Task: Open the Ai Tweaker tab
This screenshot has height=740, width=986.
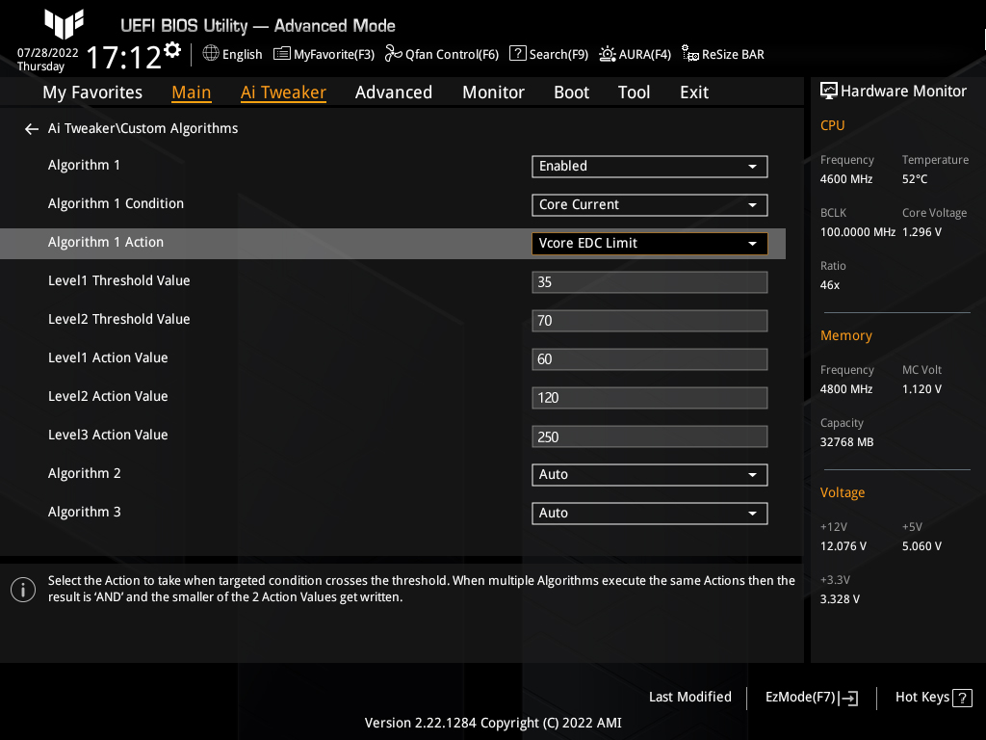Action: [283, 92]
